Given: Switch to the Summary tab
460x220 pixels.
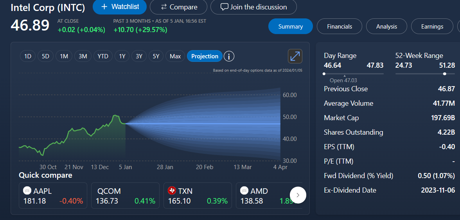Looking at the screenshot, I should tap(290, 27).
